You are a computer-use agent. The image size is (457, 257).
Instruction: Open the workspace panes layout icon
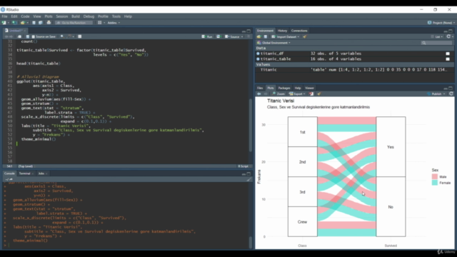click(100, 23)
